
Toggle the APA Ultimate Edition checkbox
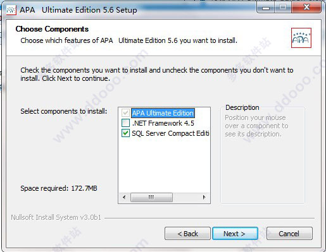125,113
